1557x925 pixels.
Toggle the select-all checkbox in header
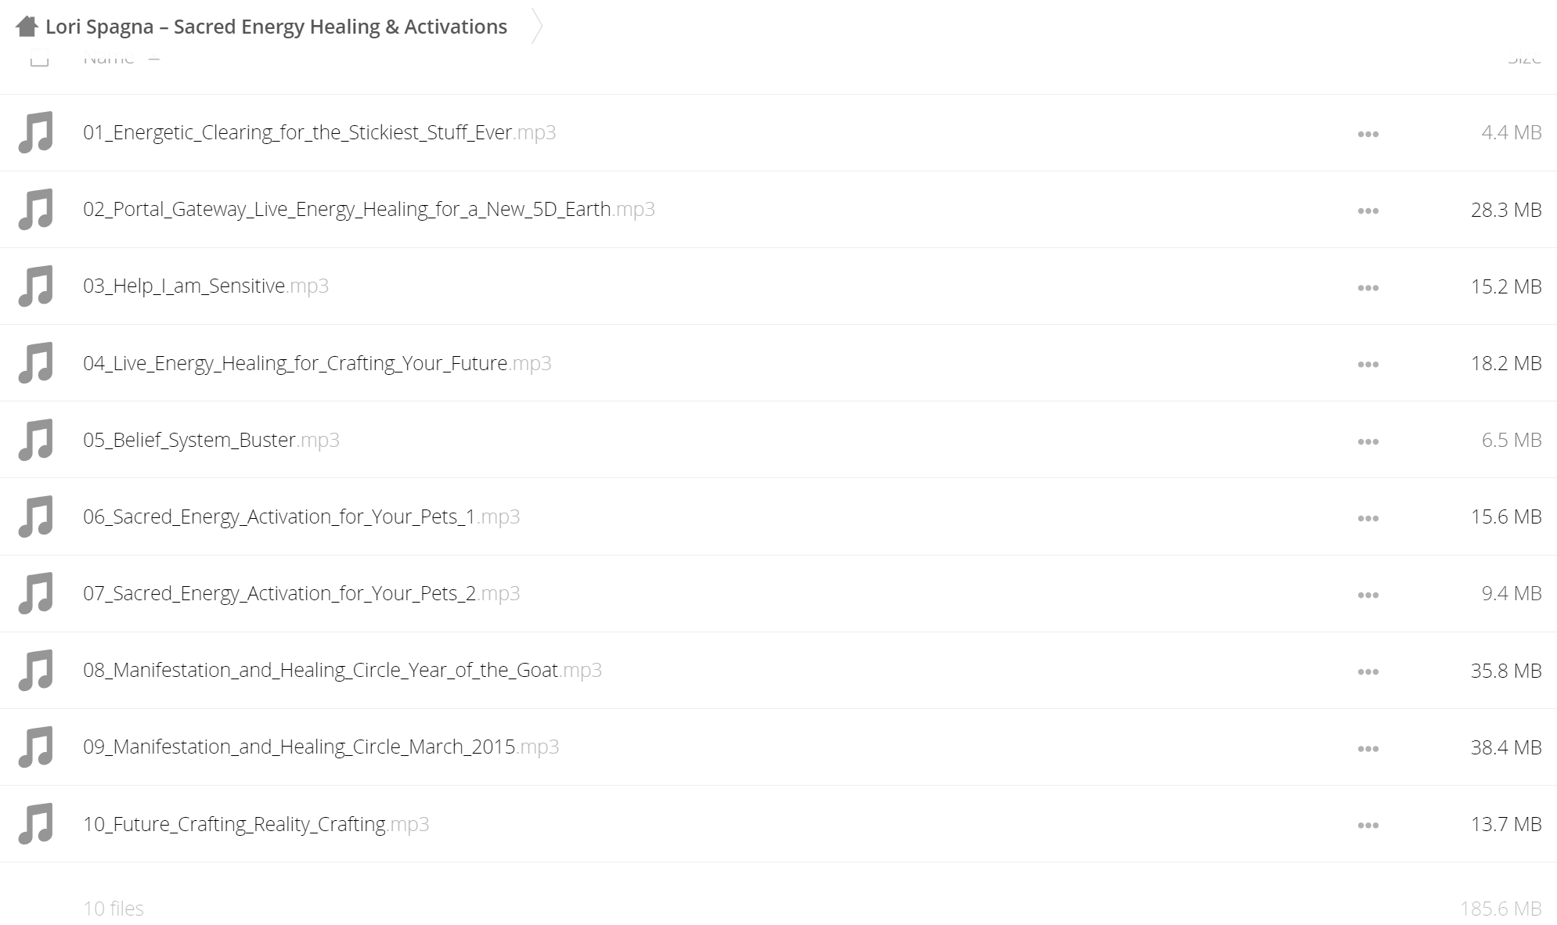coord(39,59)
